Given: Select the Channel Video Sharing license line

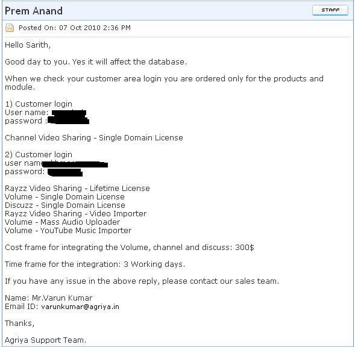Looking at the screenshot, I should (x=94, y=137).
